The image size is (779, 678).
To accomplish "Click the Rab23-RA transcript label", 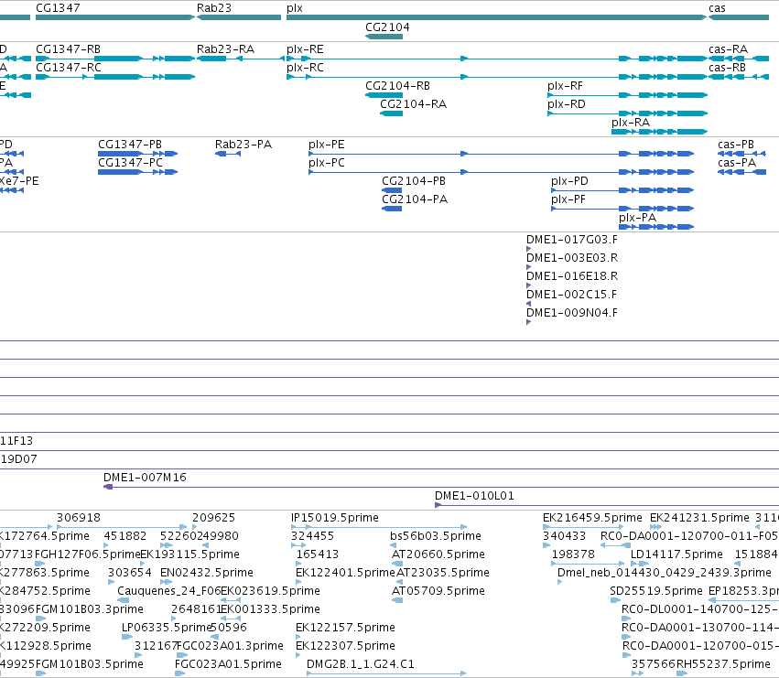I will (225, 49).
